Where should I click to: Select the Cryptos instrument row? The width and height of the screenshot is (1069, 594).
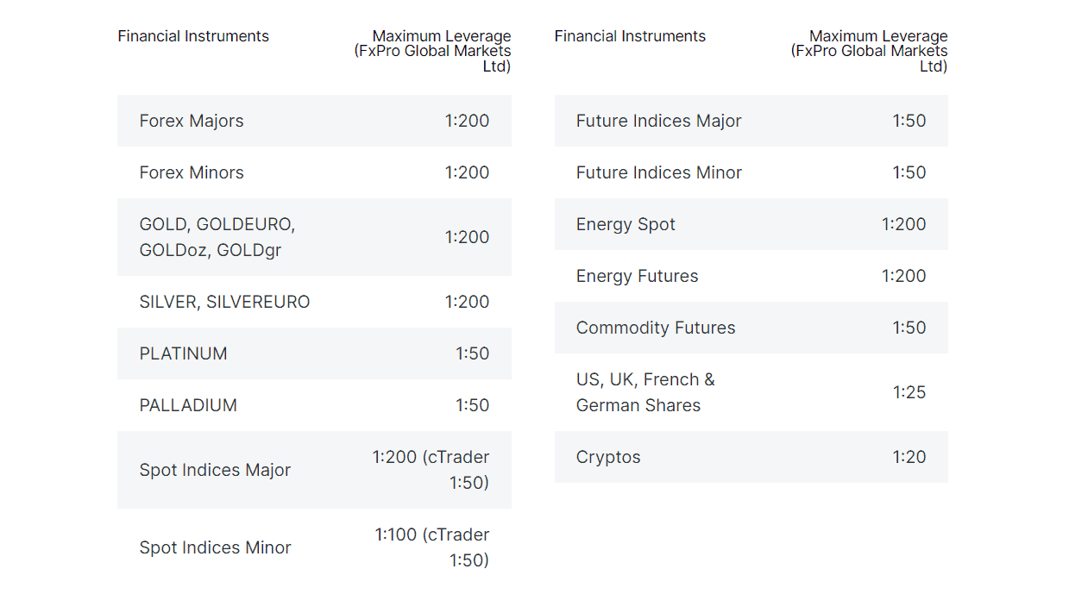click(x=608, y=457)
